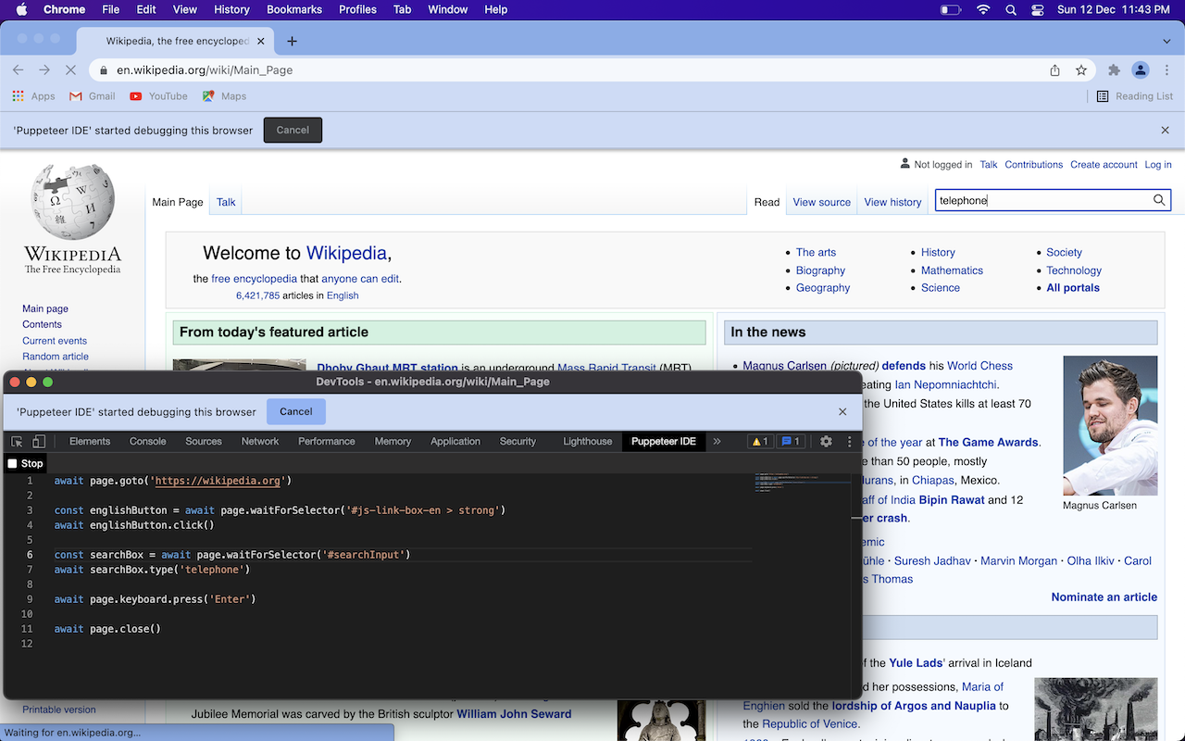Open the Chrome three-dot menu
1185x741 pixels.
coord(1166,70)
